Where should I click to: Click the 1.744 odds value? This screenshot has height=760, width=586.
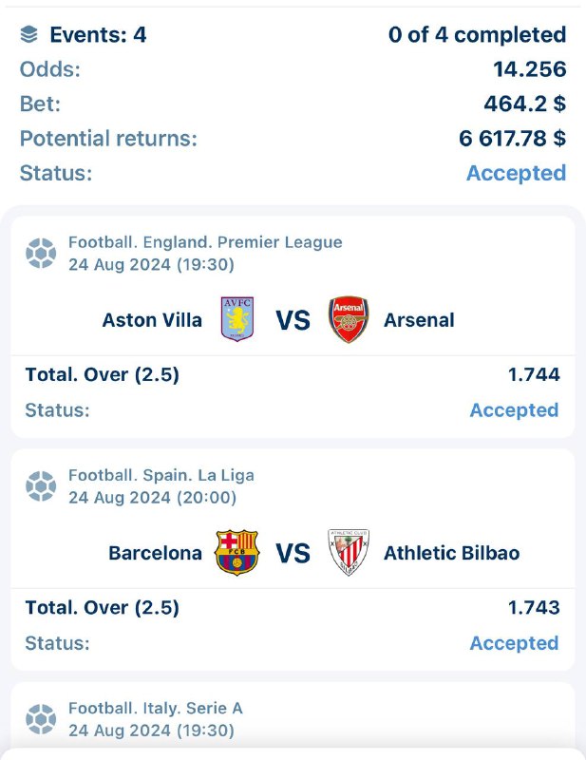[x=534, y=374]
